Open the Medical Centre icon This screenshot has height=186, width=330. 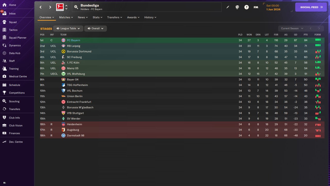coord(4,76)
